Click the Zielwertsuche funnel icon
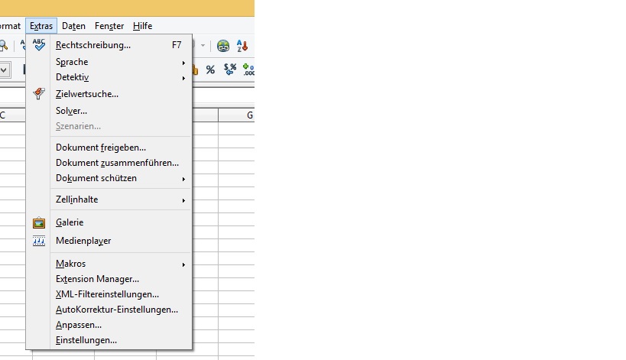This screenshot has height=360, width=626. pyautogui.click(x=39, y=94)
